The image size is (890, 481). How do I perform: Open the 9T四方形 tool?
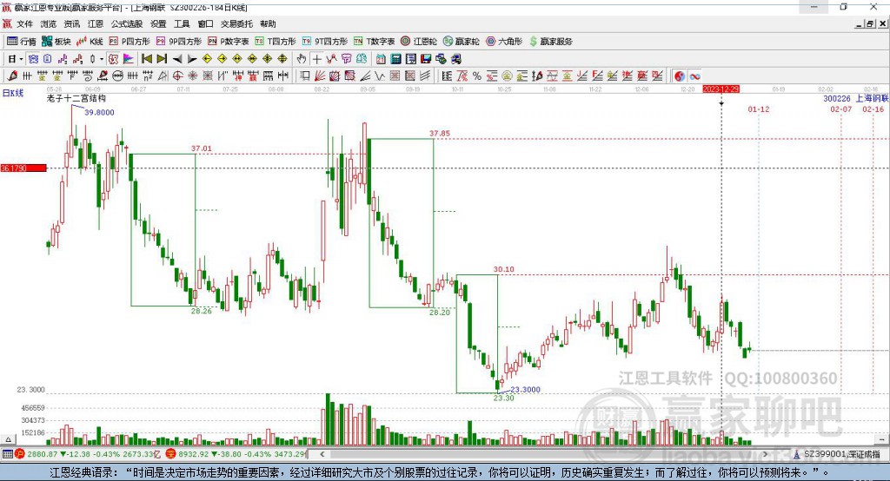324,42
